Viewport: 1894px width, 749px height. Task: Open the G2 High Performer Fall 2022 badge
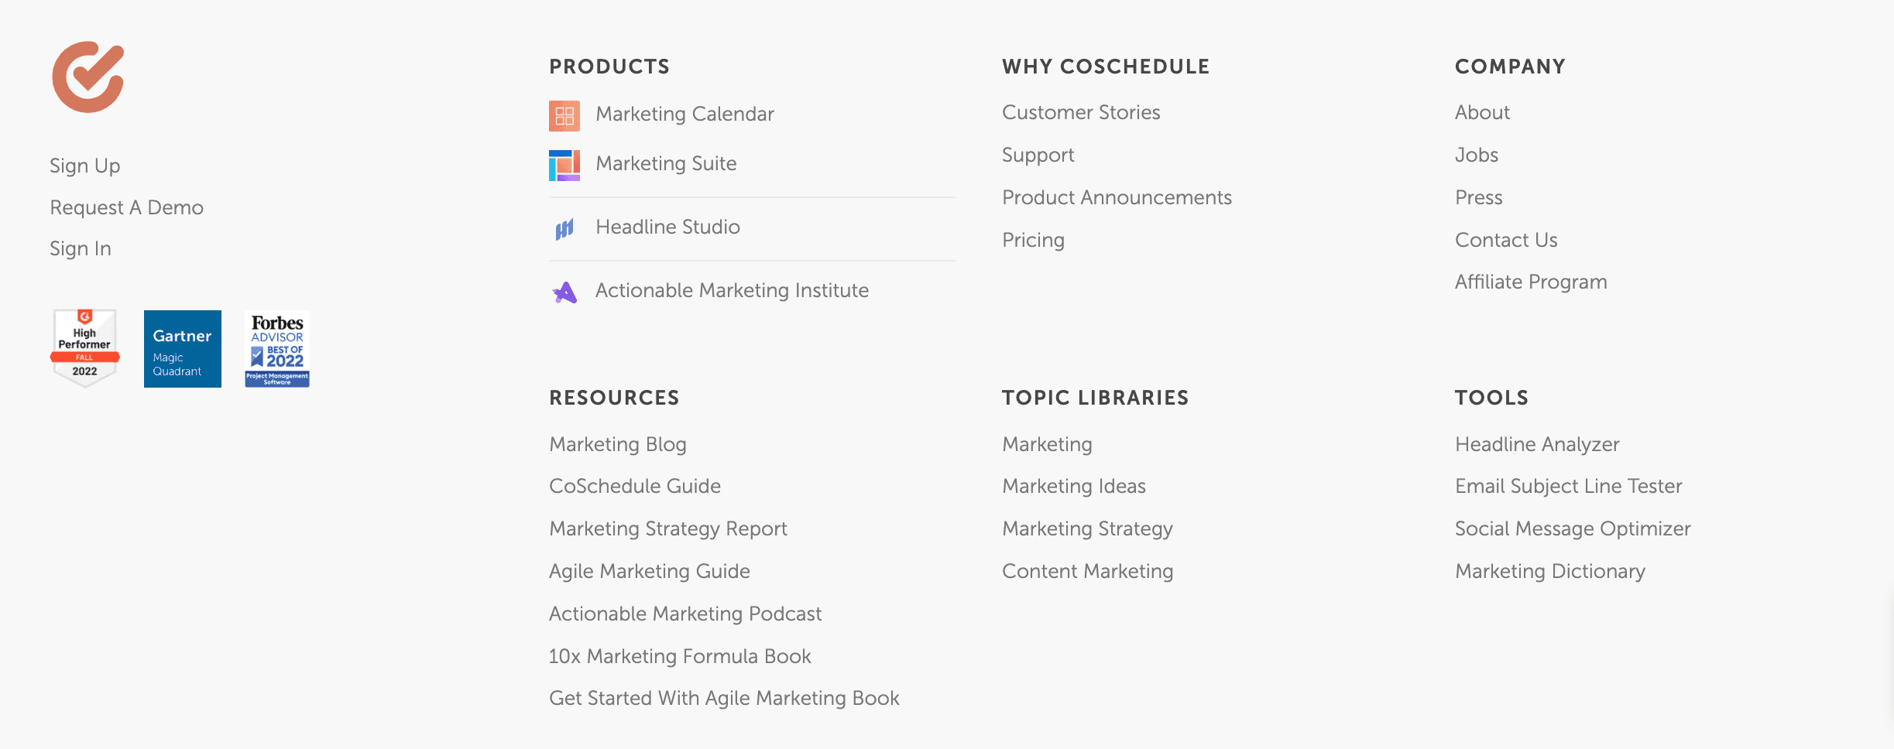[x=84, y=348]
